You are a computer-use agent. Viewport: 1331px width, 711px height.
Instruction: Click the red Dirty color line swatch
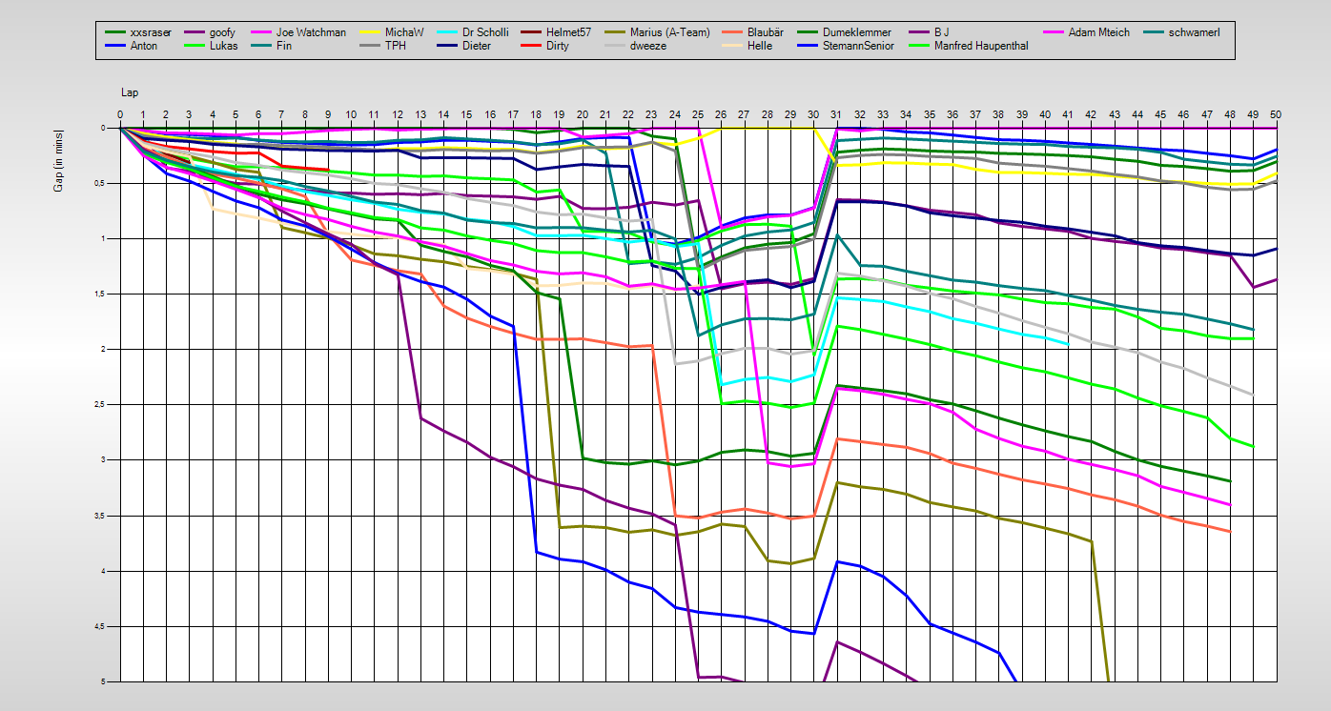(531, 46)
